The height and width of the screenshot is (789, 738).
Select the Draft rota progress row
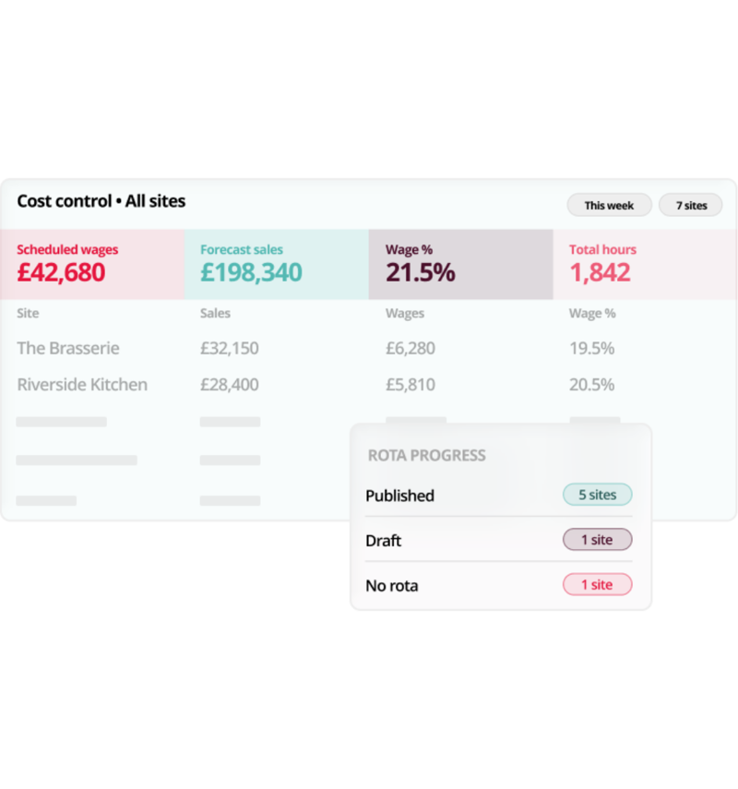coord(498,540)
